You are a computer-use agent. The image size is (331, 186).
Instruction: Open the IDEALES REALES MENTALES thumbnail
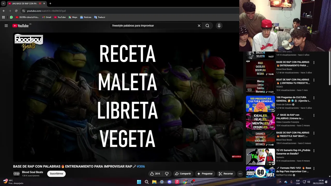click(260, 121)
